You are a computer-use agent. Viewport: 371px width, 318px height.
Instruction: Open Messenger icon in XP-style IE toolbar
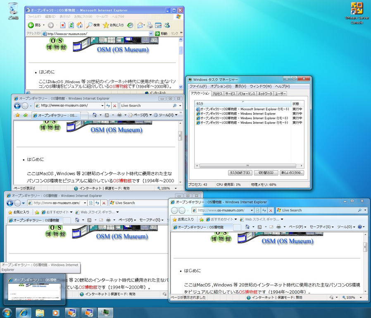[167, 25]
